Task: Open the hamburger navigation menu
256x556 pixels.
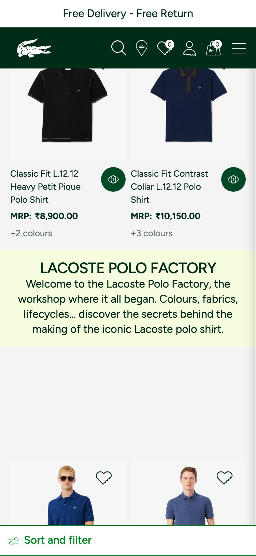Action: (239, 48)
